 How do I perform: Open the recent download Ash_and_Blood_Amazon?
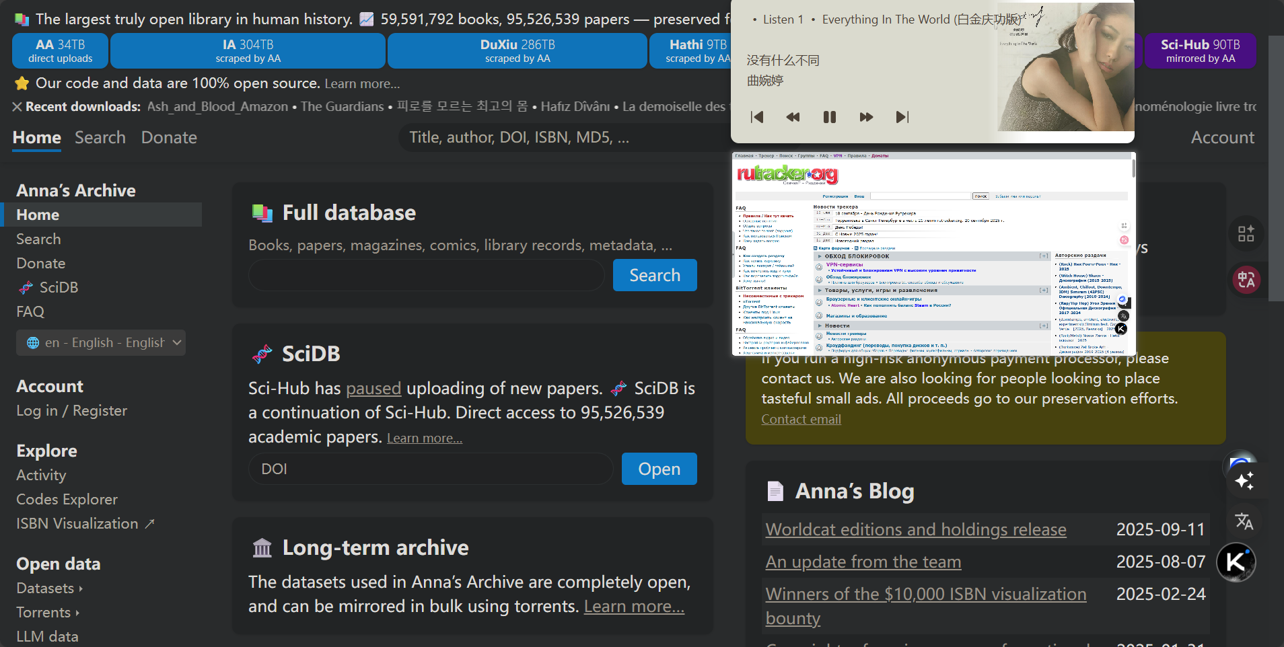pos(217,107)
